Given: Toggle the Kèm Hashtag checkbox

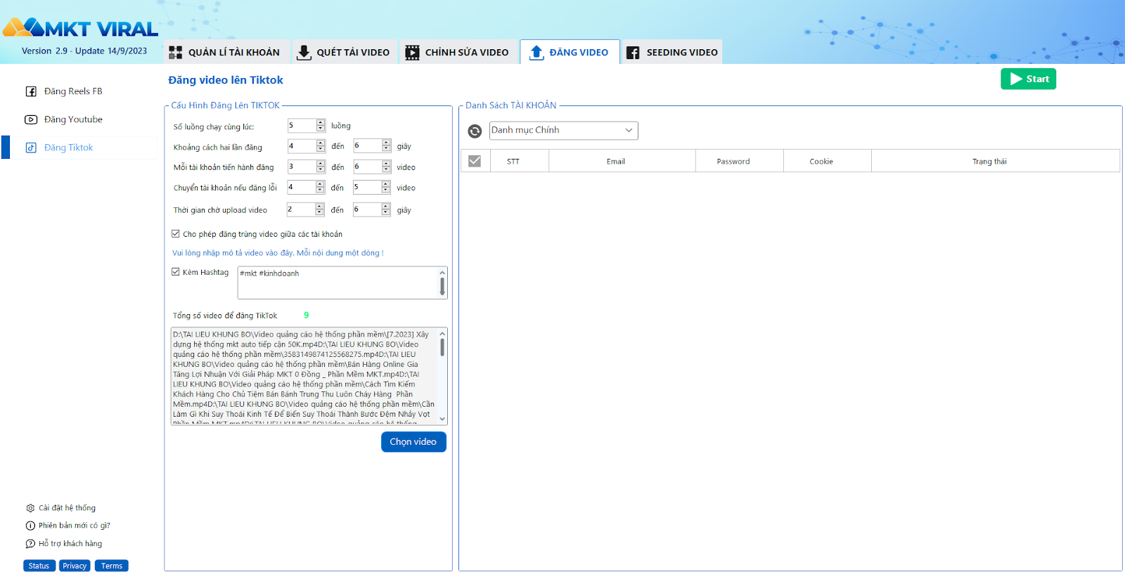Looking at the screenshot, I should (x=176, y=272).
